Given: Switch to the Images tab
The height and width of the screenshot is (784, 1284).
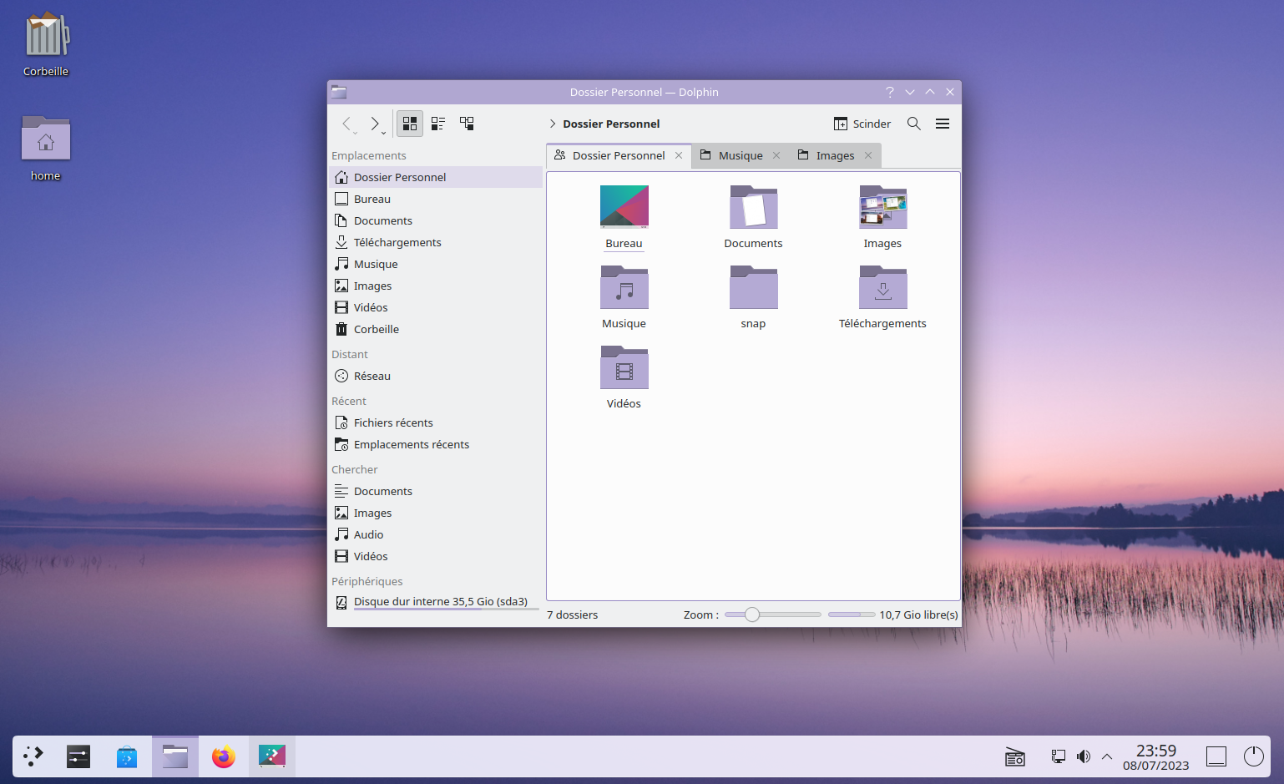Looking at the screenshot, I should [x=834, y=155].
